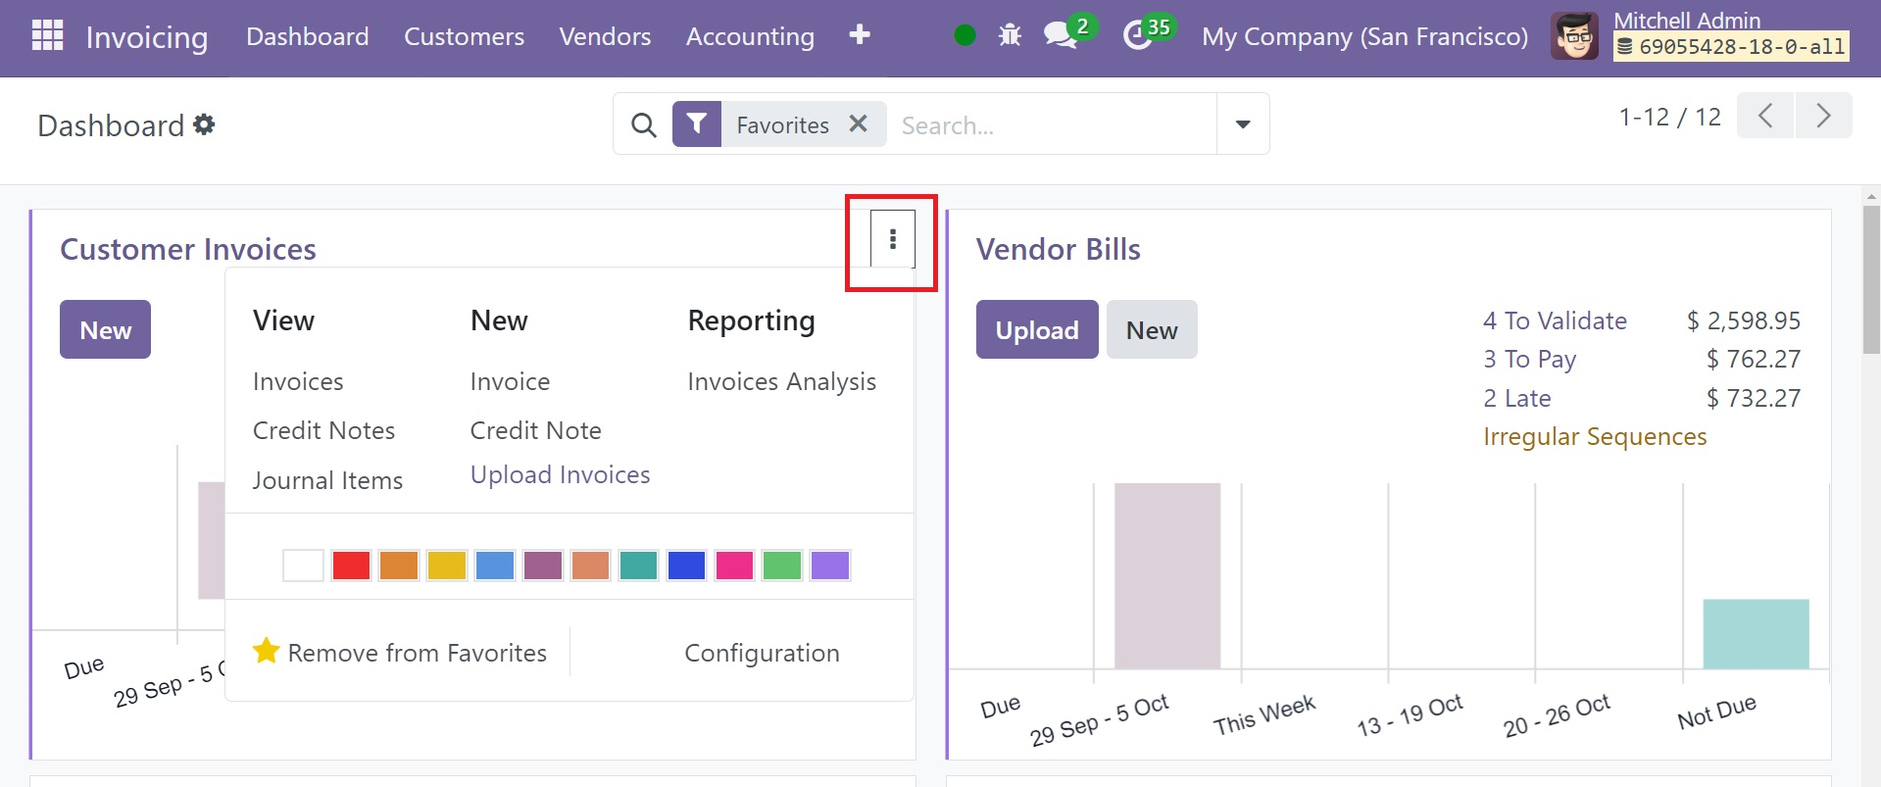Click the search magnifier icon
This screenshot has width=1881, height=787.
click(x=643, y=124)
